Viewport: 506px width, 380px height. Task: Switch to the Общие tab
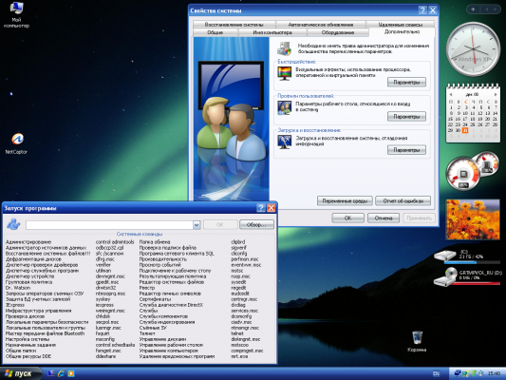pos(216,32)
